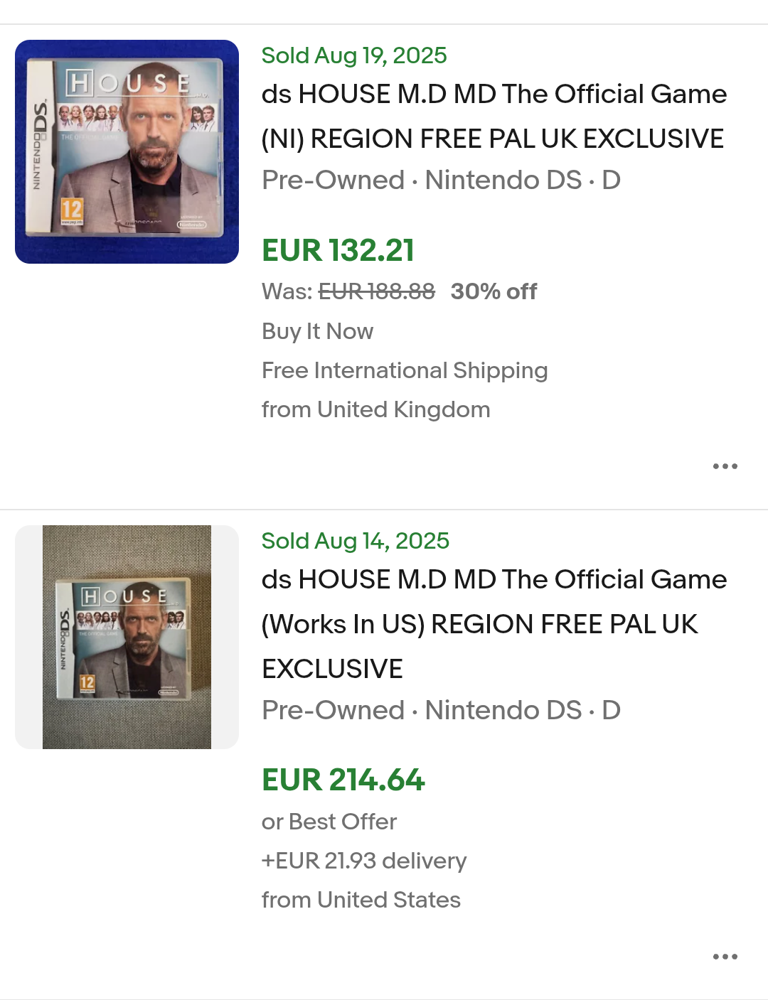
Task: Open the House game thumbnail on gray carpet
Action: (x=127, y=637)
